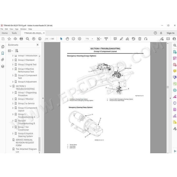Go to previous page arrow icon
Viewport: 177px width, 177px height.
coord(34,39)
